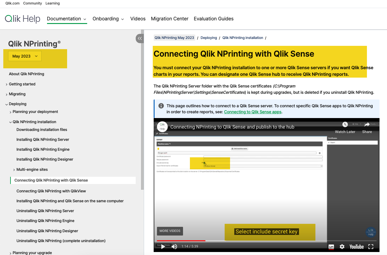The image size is (387, 255).
Task: Collapse Qlik NPrinting installation tree node
Action: (x=10, y=122)
